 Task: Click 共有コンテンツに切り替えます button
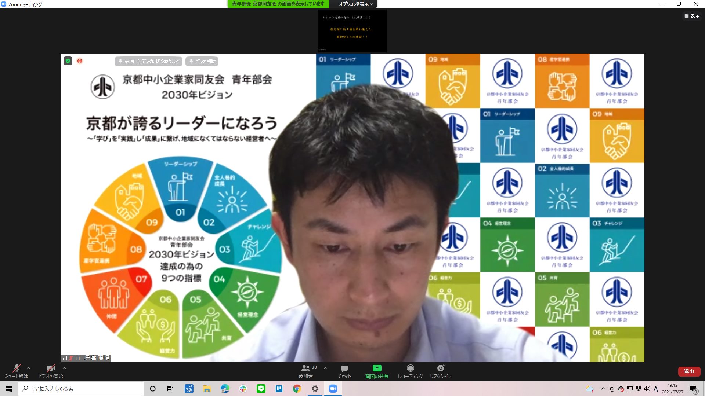[x=149, y=61]
